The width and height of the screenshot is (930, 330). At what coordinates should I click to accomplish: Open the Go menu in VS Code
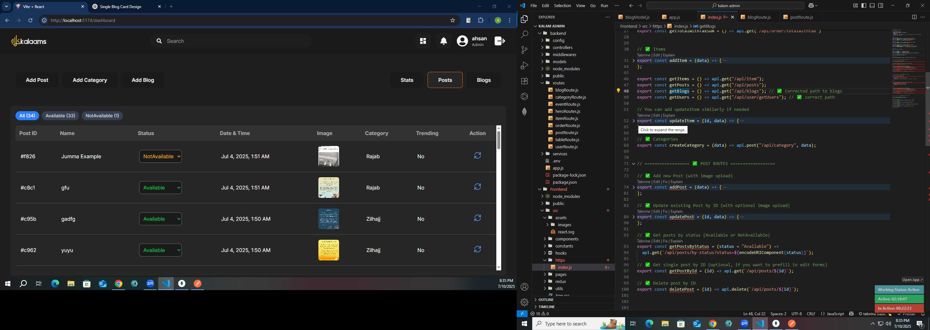click(593, 6)
